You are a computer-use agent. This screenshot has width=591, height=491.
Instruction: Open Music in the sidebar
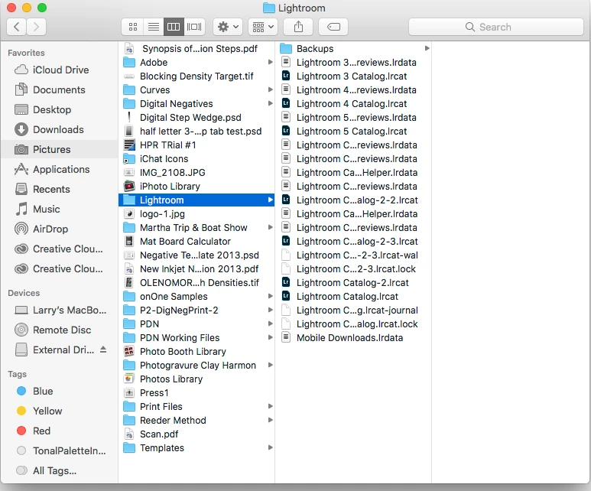[x=59, y=210]
